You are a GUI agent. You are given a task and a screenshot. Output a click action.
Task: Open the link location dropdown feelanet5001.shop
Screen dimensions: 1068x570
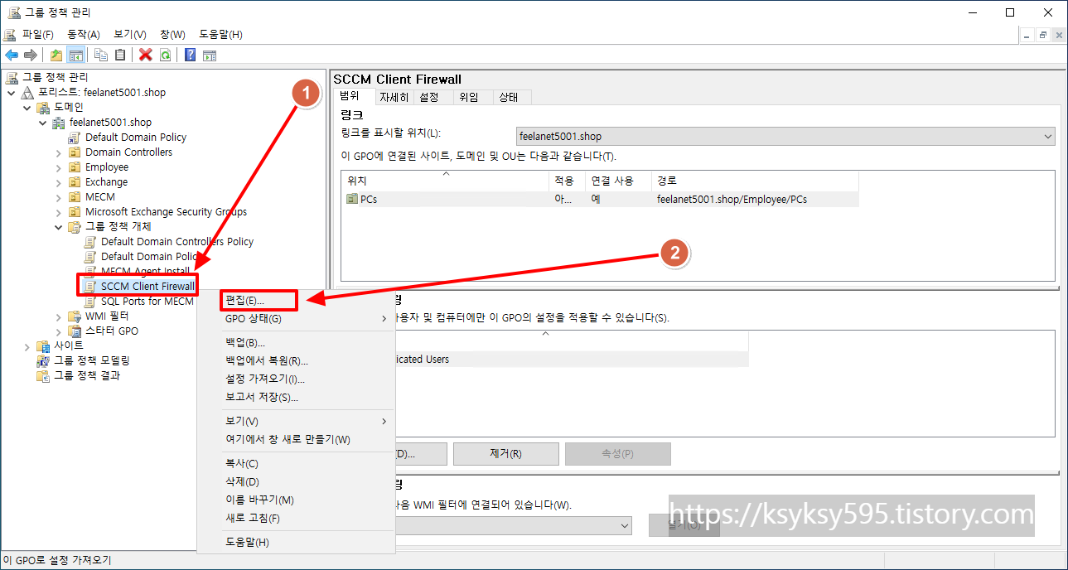[785, 137]
